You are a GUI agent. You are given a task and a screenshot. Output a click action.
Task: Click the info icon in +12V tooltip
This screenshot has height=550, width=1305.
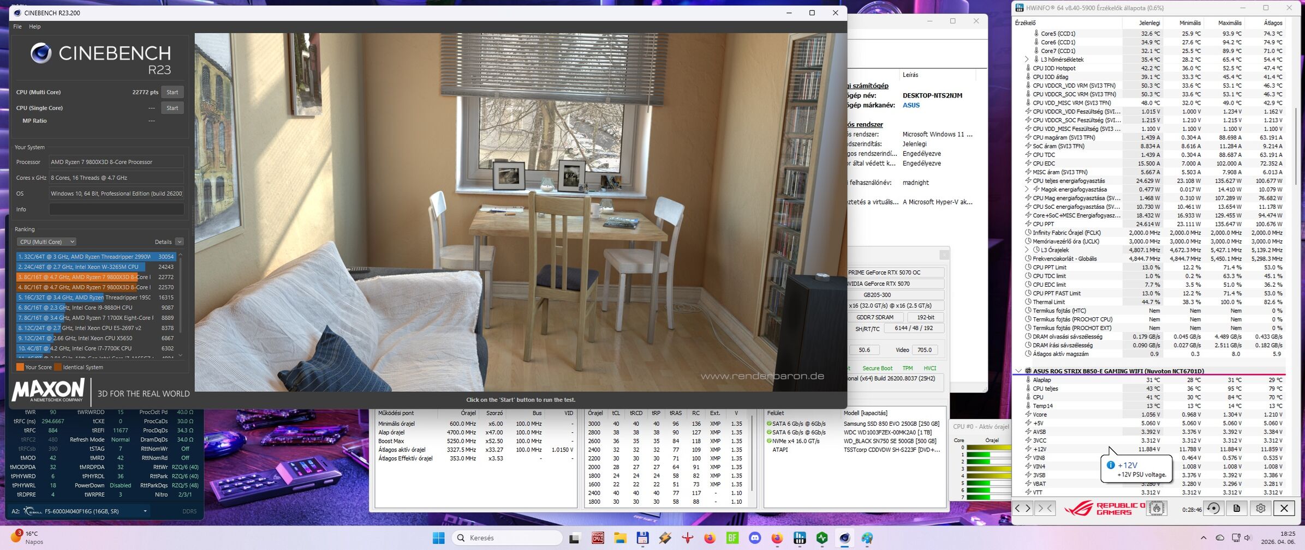click(1110, 465)
